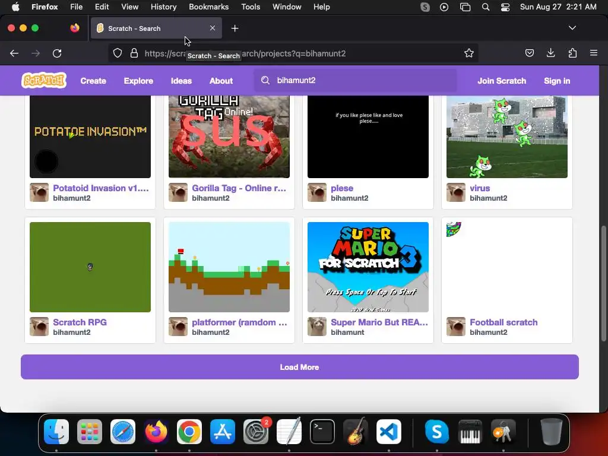The width and height of the screenshot is (608, 456).
Task: Bookmark this page with the star icon
Action: point(469,53)
